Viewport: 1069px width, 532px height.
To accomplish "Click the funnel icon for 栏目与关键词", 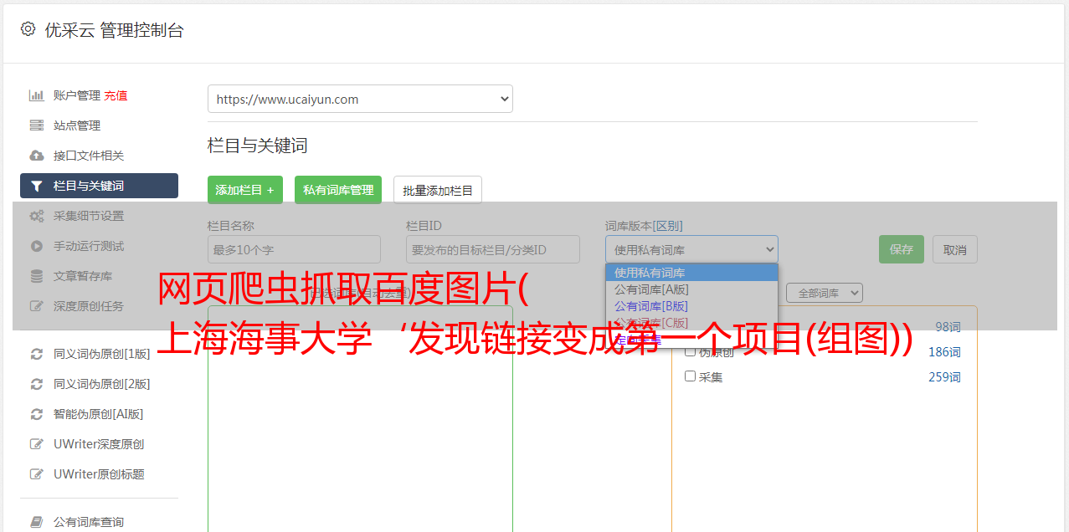I will tap(37, 186).
